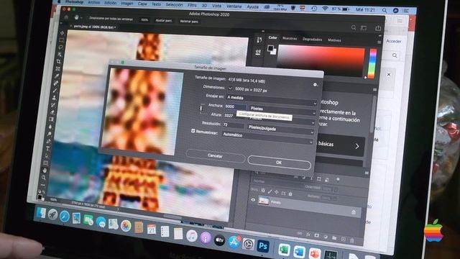
Task: Switch to the Degradados tab
Action: (312, 39)
